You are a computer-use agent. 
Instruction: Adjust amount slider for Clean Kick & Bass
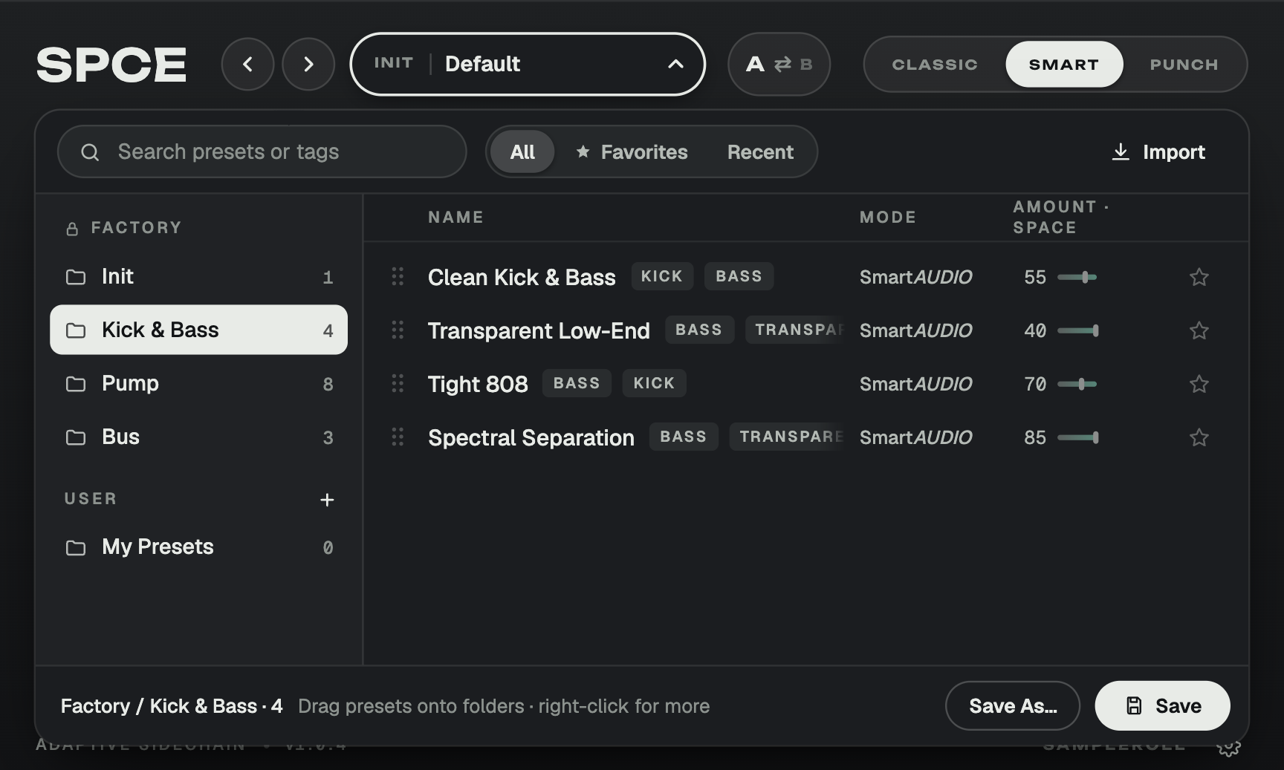pyautogui.click(x=1077, y=277)
